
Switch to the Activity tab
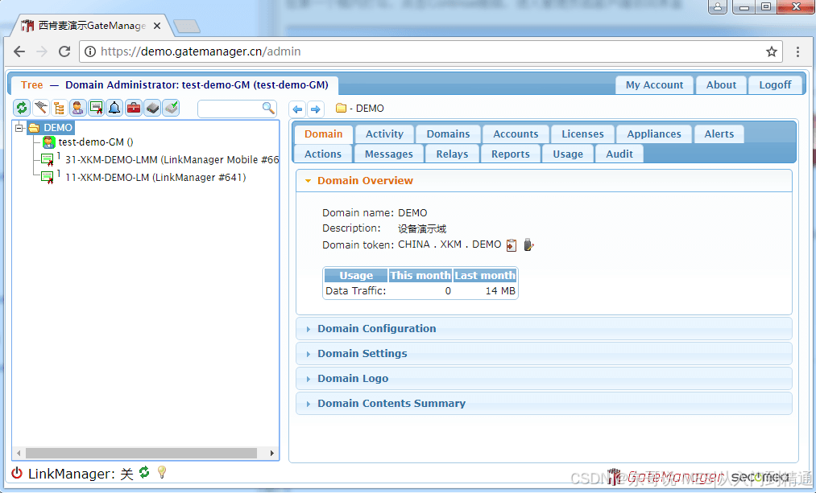[384, 134]
